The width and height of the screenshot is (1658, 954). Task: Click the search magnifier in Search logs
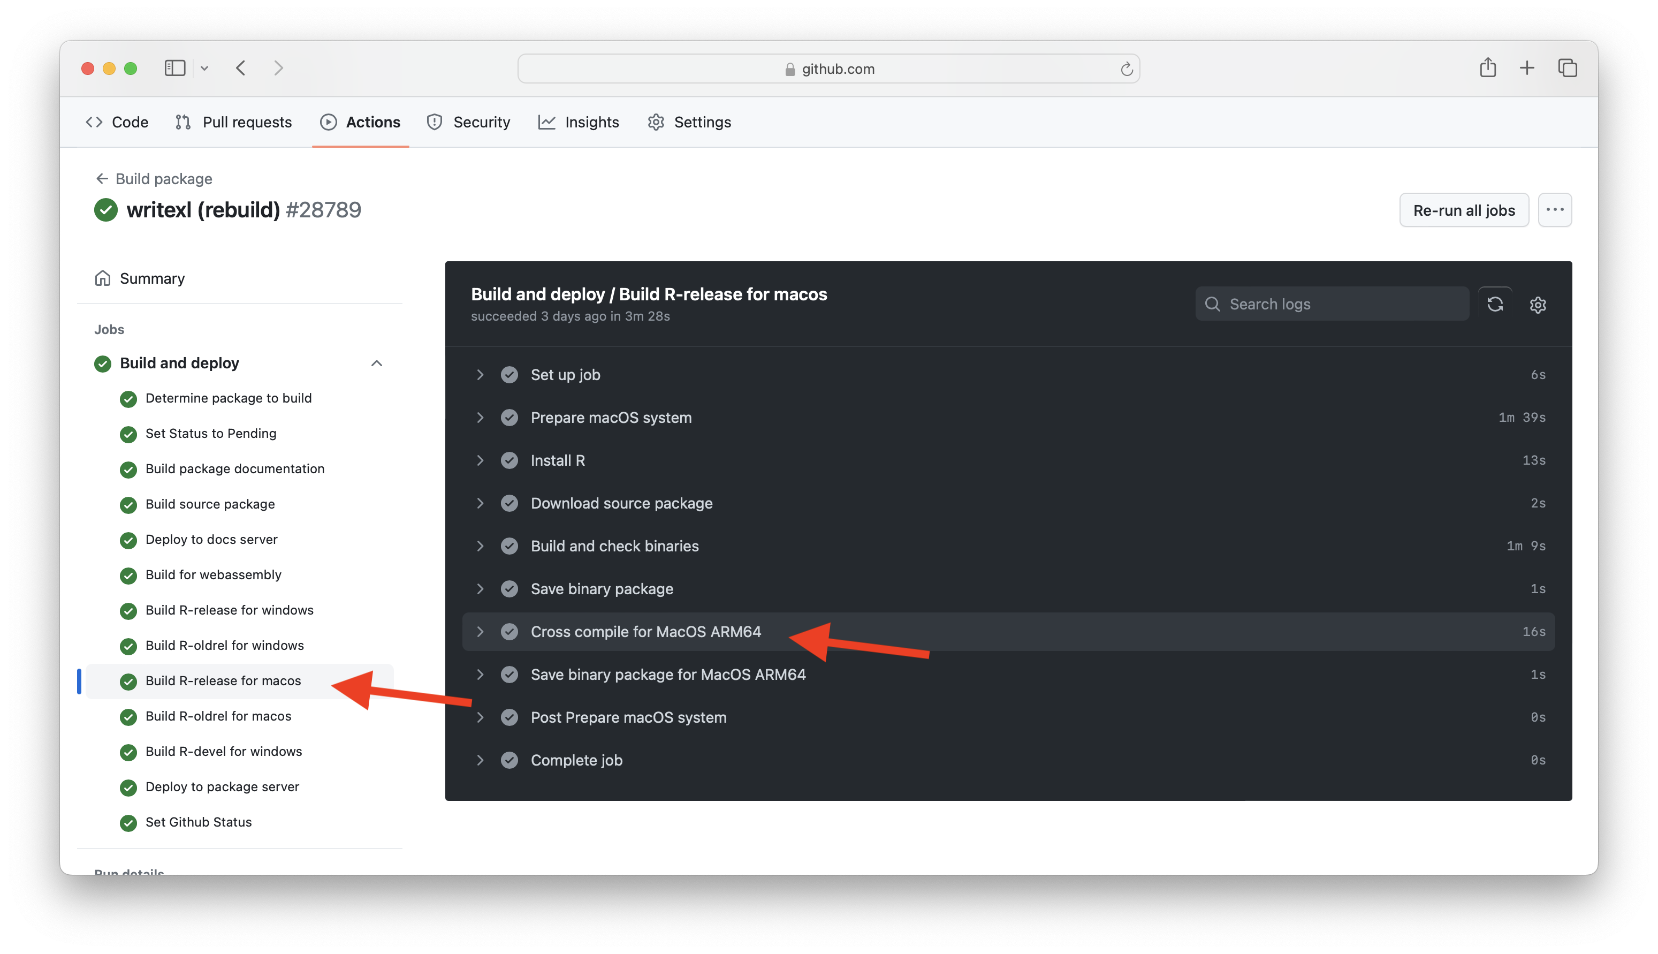tap(1213, 304)
